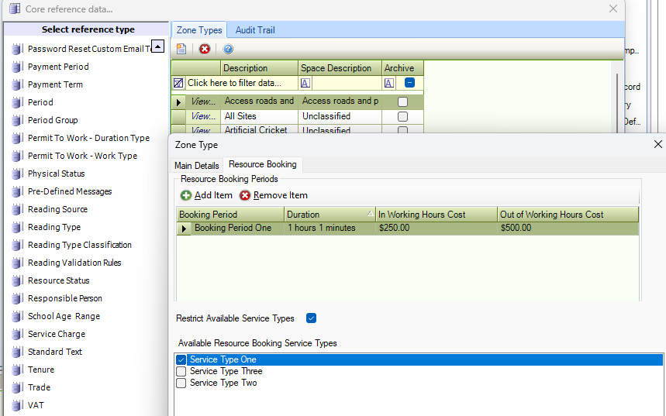Expand the Booking Period One row arrow
Viewport: 666px width, 416px height.
click(184, 229)
